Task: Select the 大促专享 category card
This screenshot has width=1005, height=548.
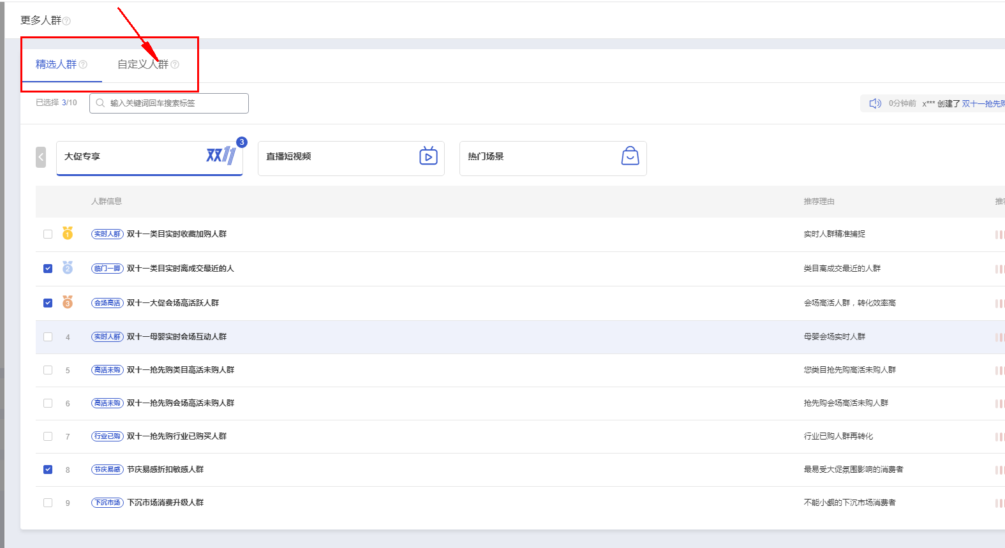Action: point(149,158)
